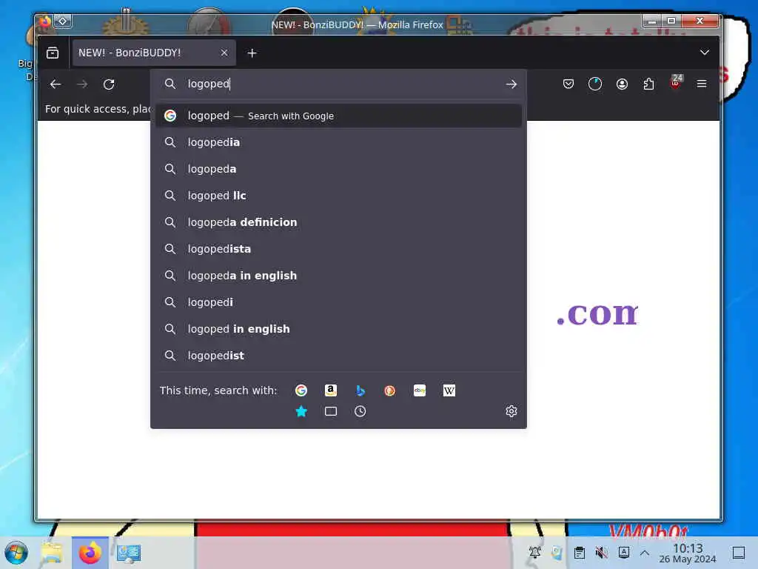Click the red extension badge showing 24
Image resolution: width=758 pixels, height=569 pixels.
tap(676, 82)
